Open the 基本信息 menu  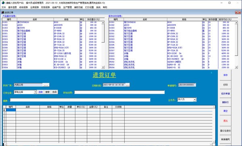tap(13, 7)
